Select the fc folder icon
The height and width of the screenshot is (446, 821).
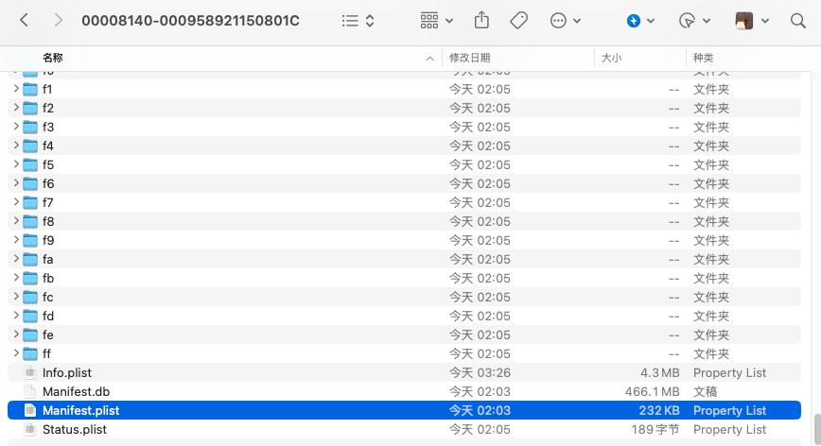[x=30, y=297]
